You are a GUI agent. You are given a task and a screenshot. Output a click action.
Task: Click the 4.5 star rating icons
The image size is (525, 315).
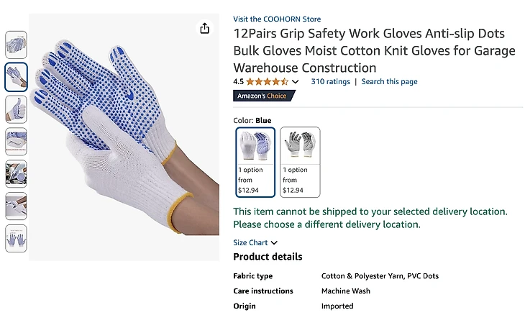point(268,82)
